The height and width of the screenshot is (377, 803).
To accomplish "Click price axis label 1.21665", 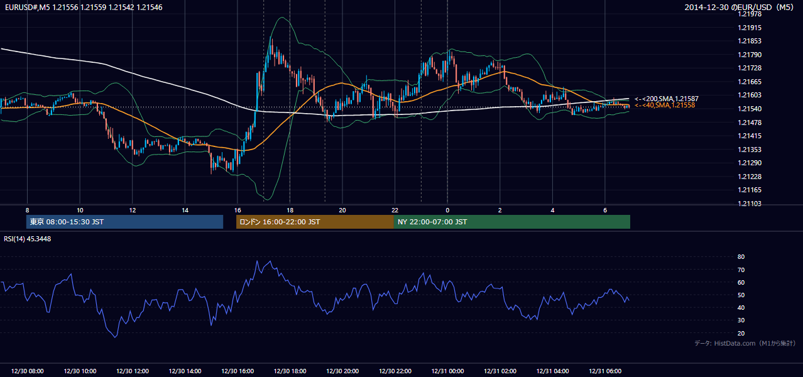I will [751, 82].
